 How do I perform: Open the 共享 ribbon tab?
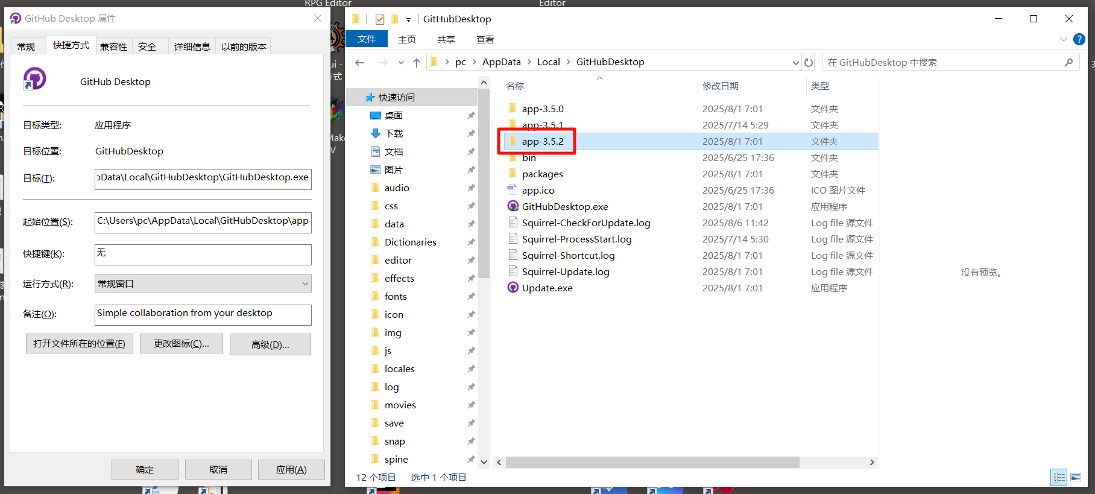pyautogui.click(x=446, y=39)
